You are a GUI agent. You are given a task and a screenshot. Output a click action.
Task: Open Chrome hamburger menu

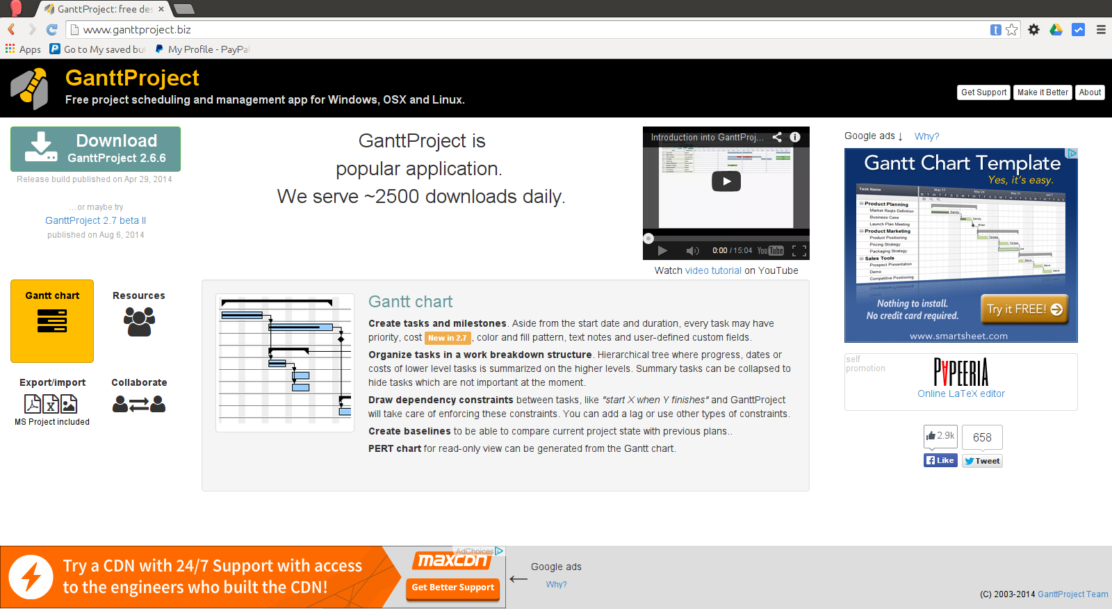point(1101,29)
